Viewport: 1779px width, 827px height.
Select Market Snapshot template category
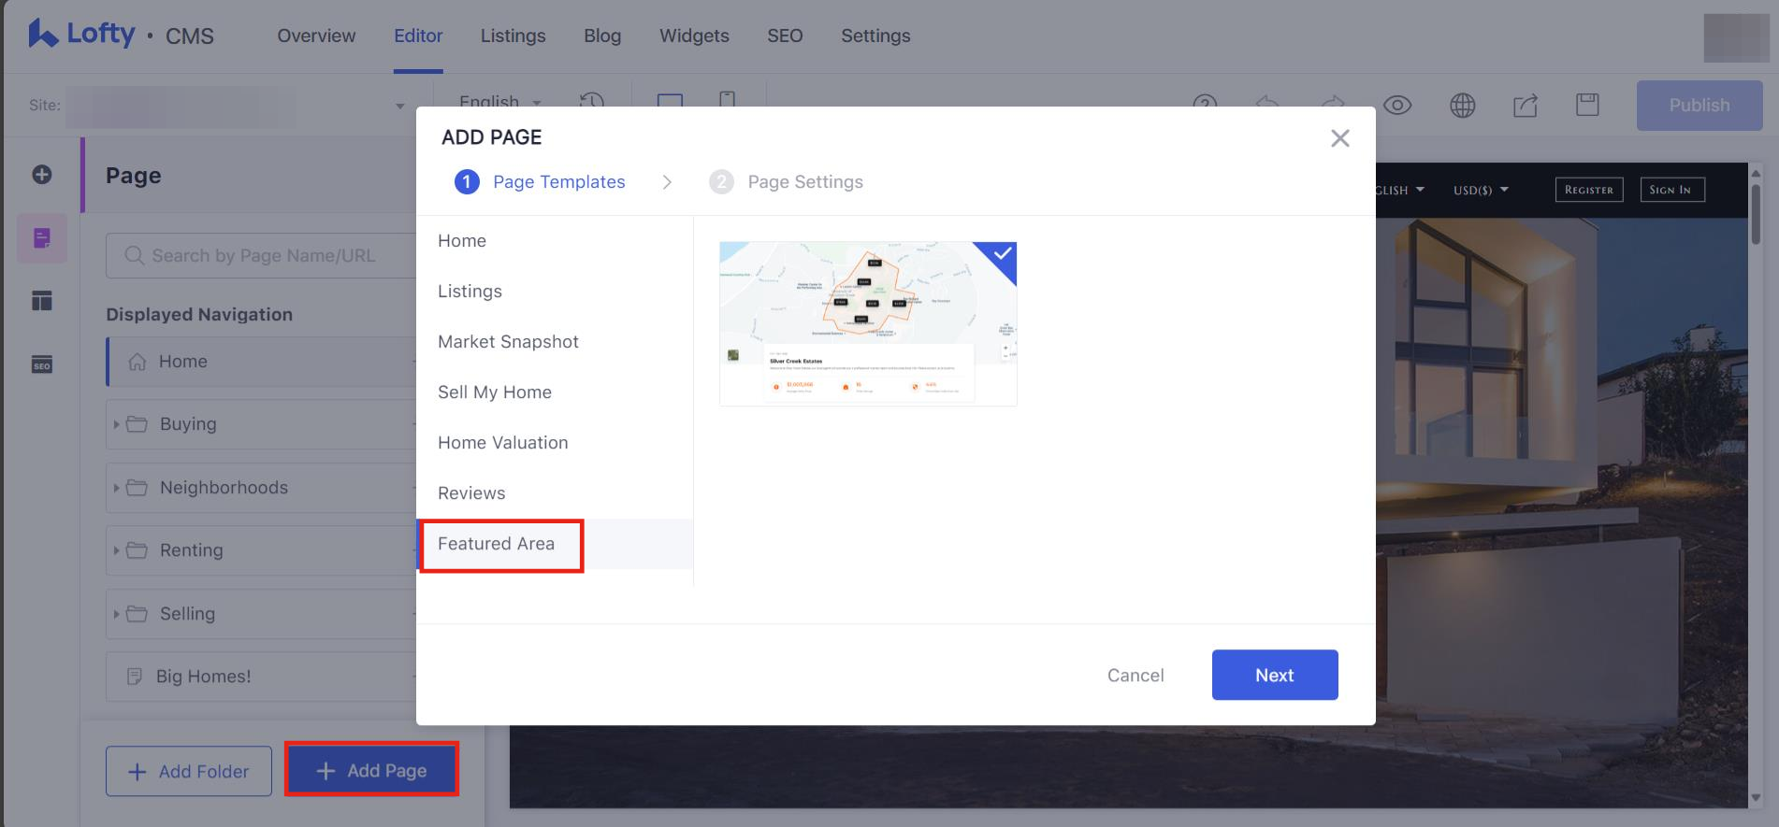[x=508, y=342]
